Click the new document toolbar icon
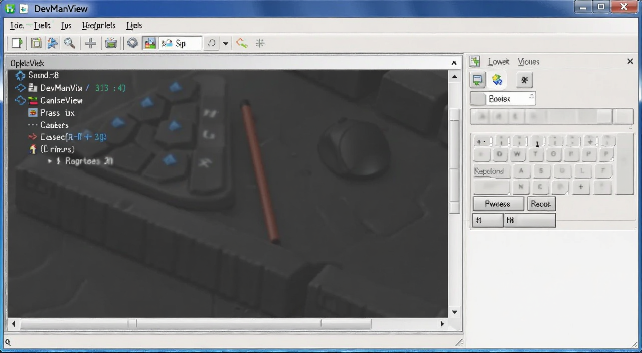Screen dimensions: 642x353 (17, 43)
